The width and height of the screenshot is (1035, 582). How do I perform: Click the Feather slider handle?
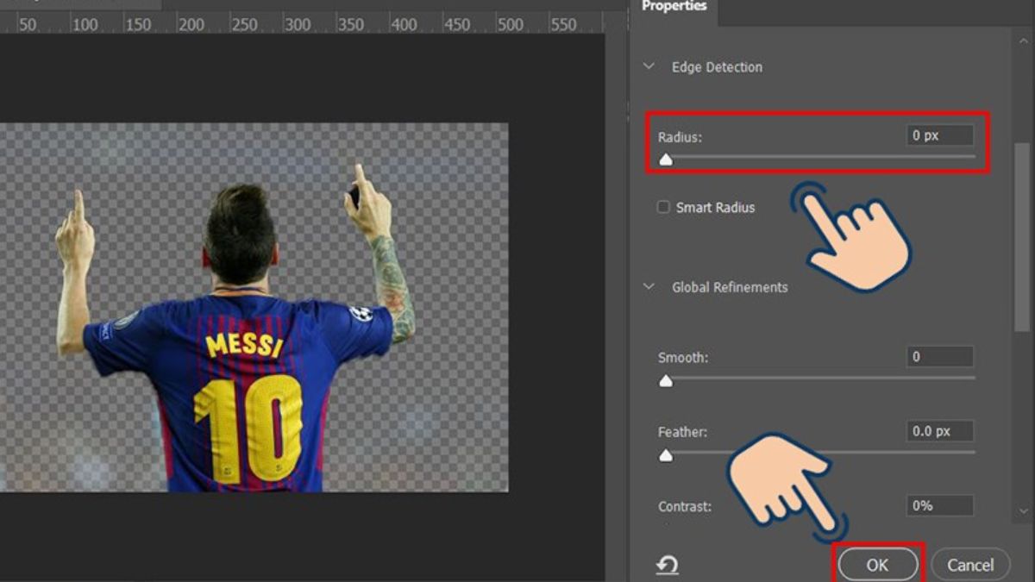666,455
